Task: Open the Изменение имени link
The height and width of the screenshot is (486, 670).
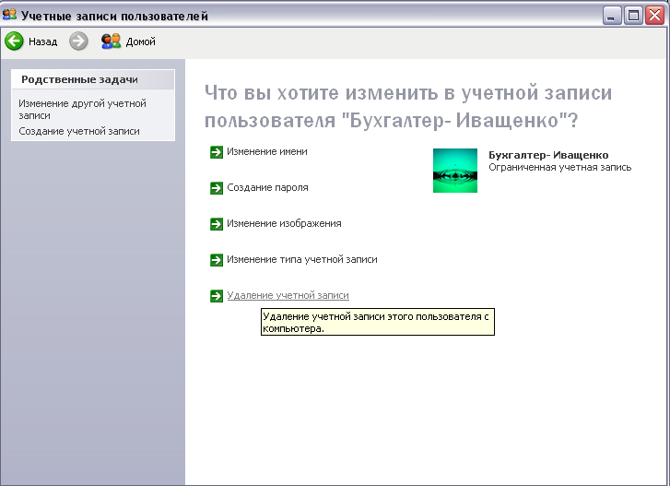Action: coord(267,152)
